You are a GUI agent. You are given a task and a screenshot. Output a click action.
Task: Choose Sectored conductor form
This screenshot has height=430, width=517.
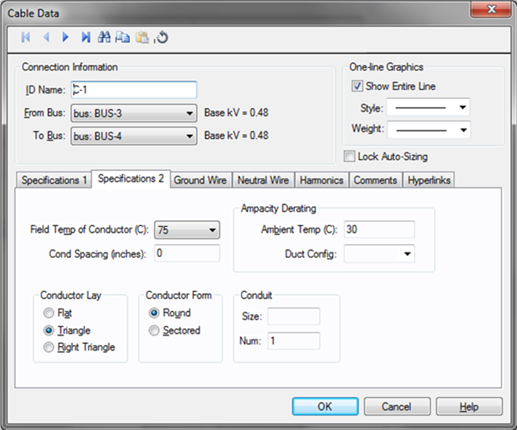154,330
